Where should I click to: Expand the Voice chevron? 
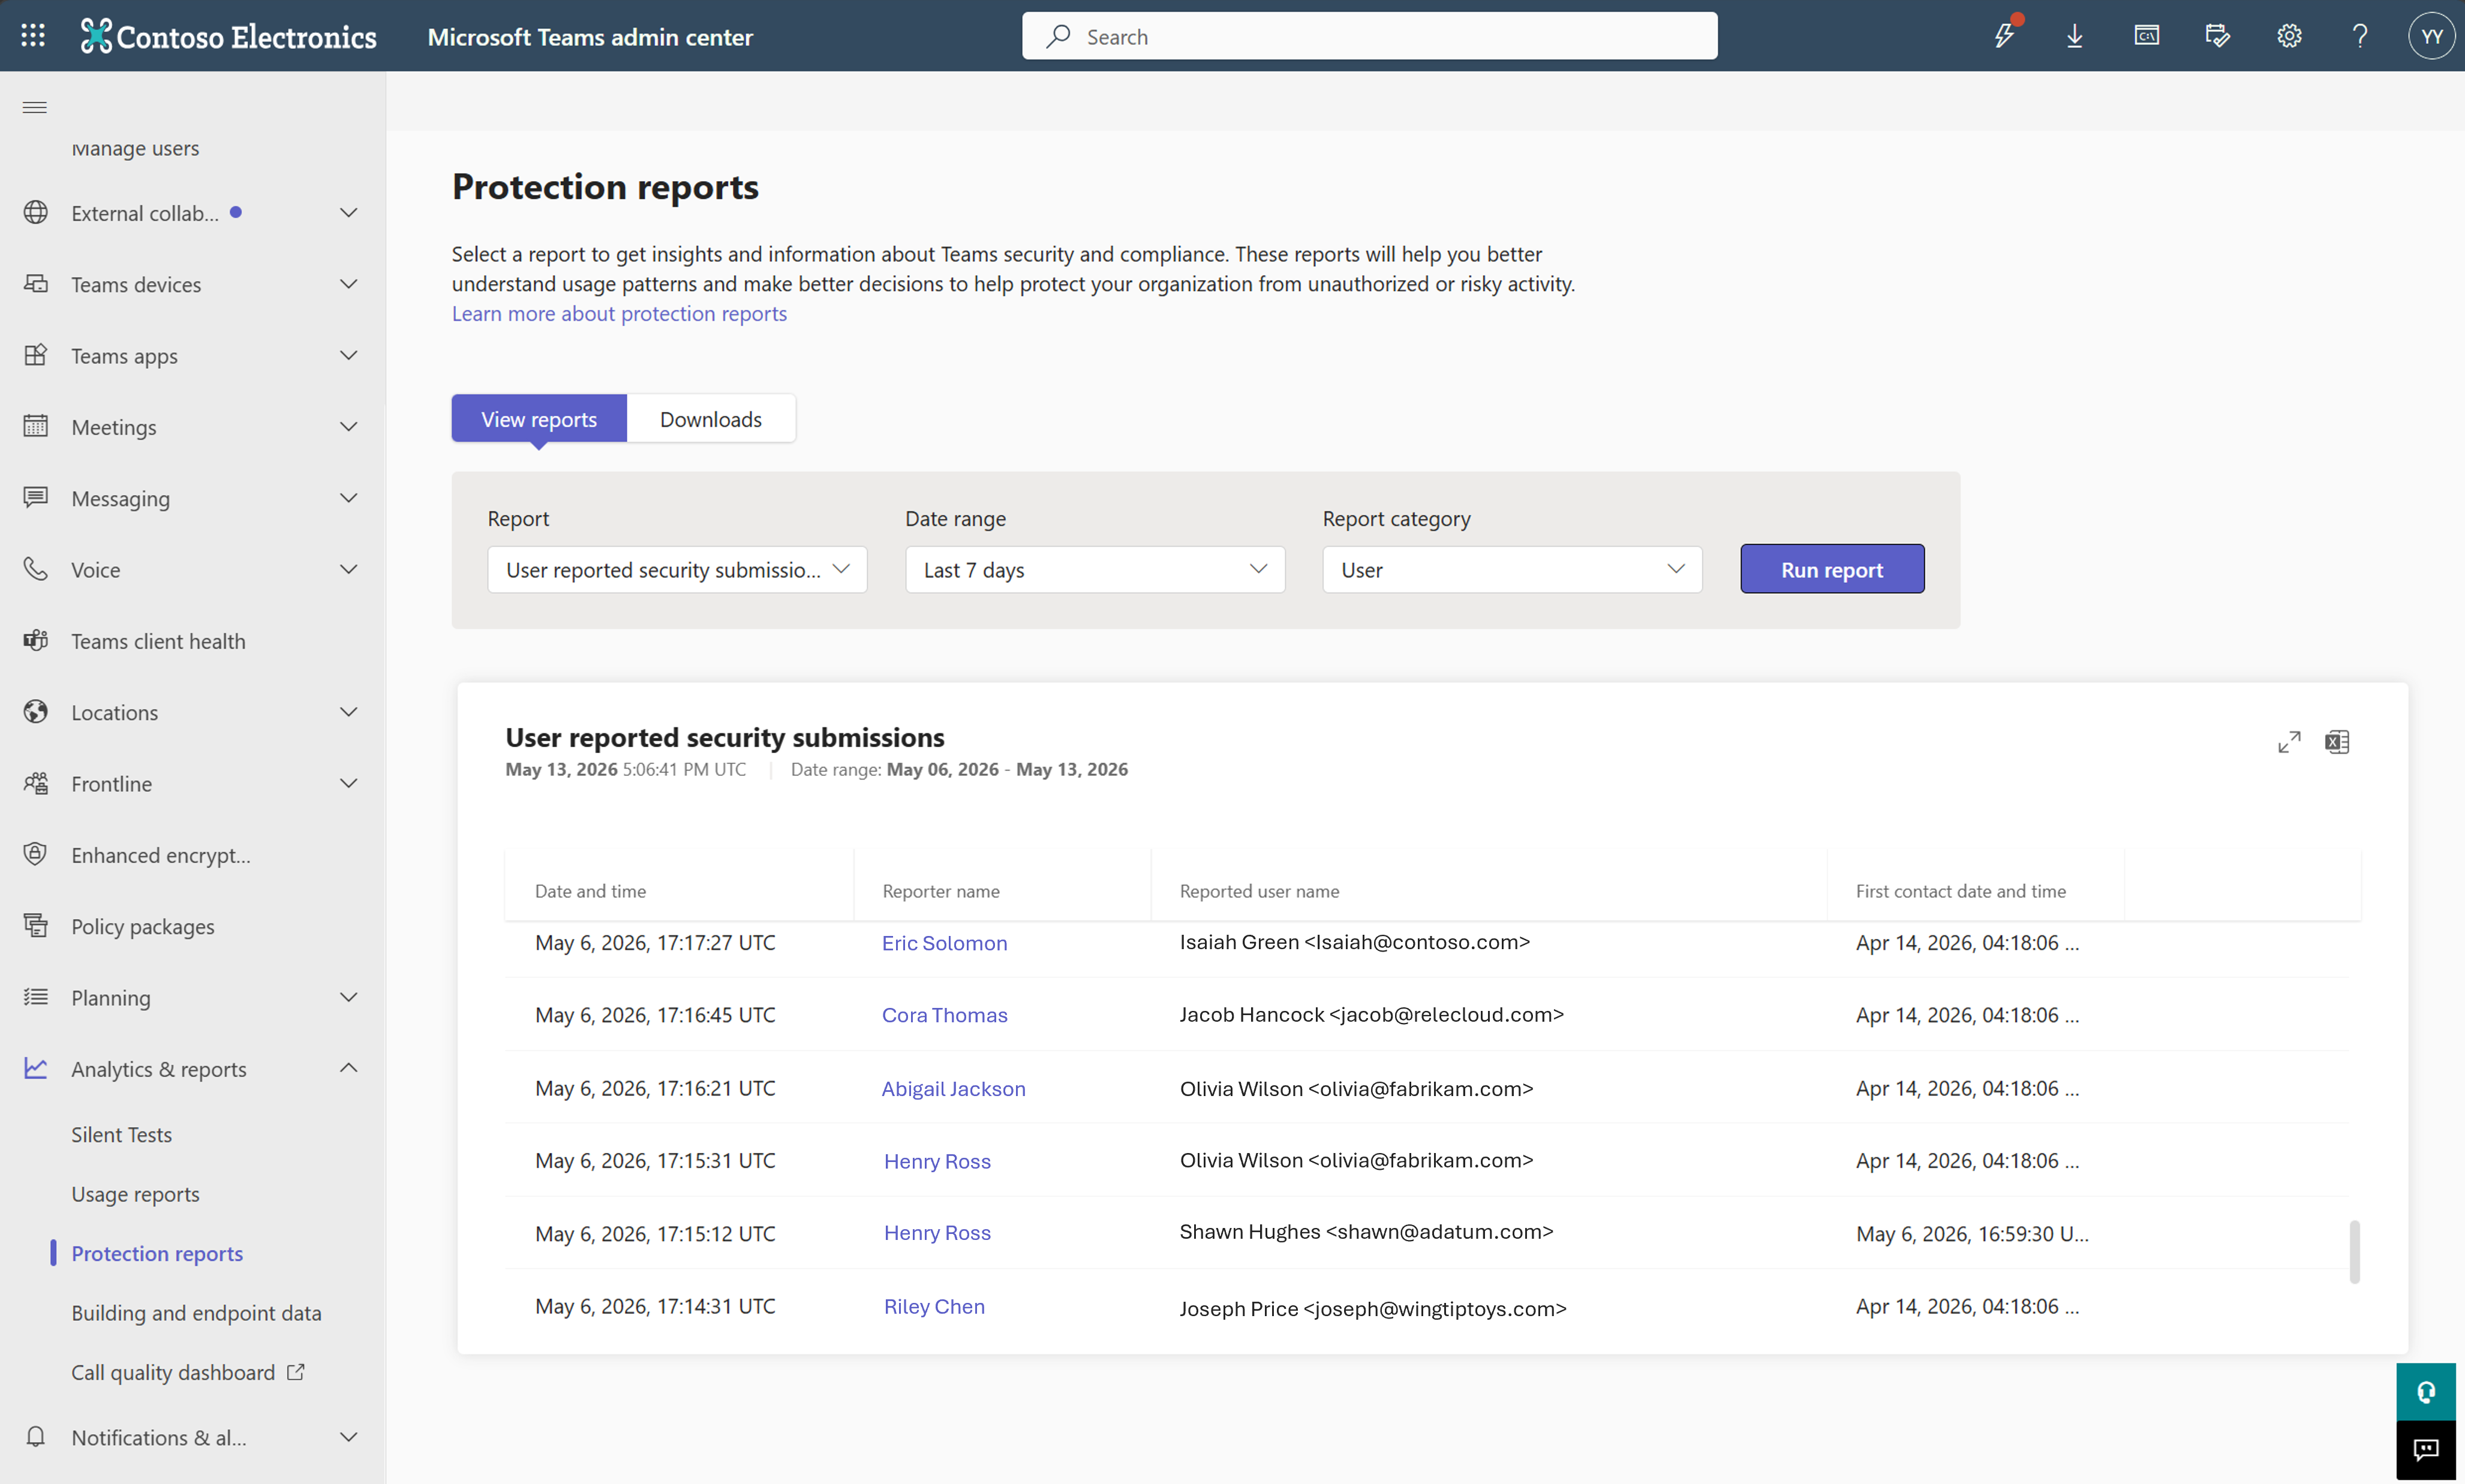pyautogui.click(x=348, y=569)
